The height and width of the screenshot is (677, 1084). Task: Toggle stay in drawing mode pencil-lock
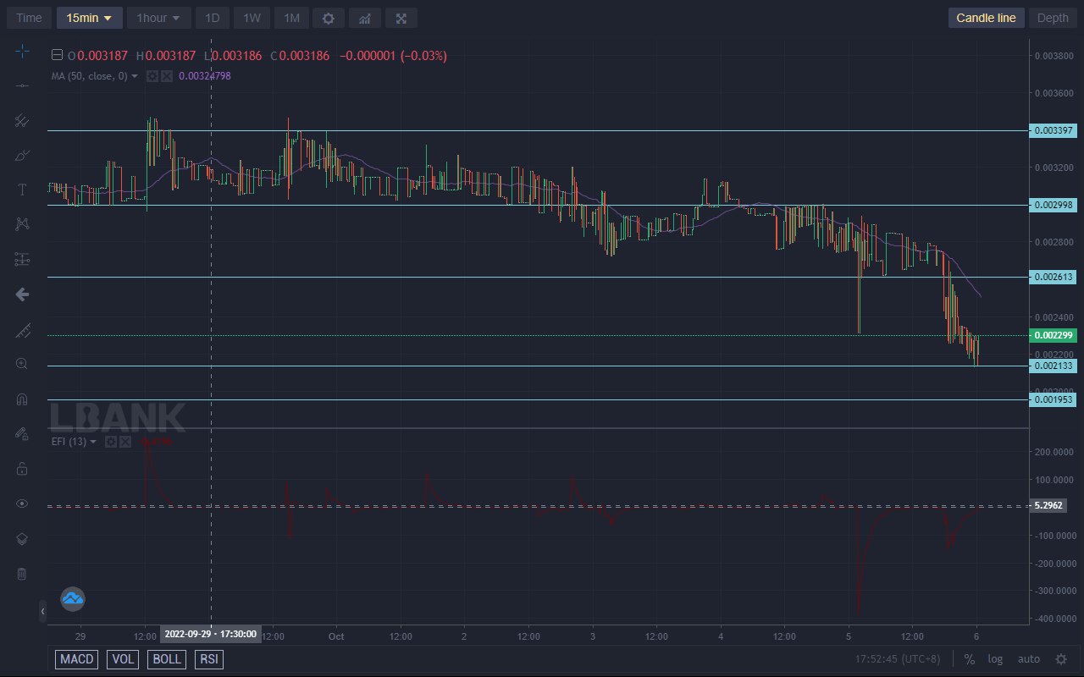(22, 433)
